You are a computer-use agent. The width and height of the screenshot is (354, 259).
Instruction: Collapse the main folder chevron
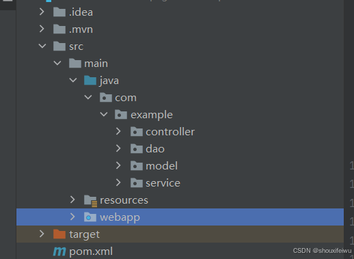pyautogui.click(x=57, y=64)
